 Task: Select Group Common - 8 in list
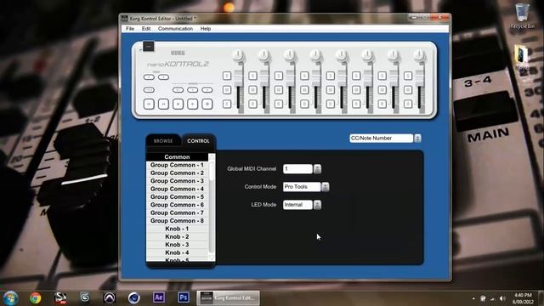(177, 221)
